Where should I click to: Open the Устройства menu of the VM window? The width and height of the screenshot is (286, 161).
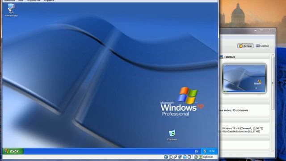[x=34, y=1]
